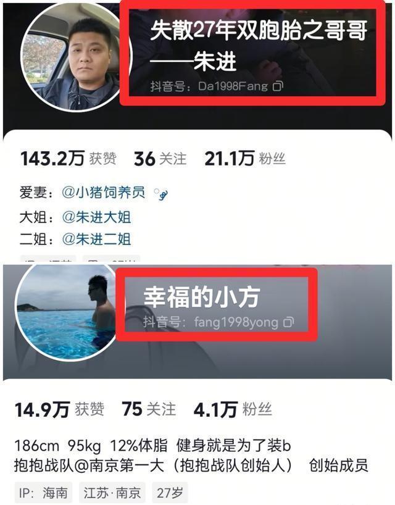Open the 4.1万 粉丝 followers list

click(233, 409)
